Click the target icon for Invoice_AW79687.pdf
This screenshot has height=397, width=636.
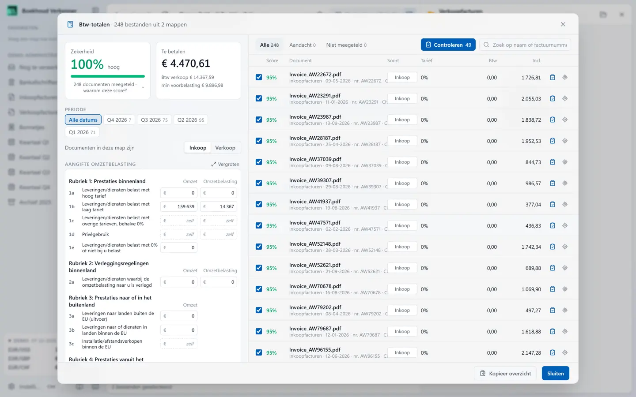565,331
